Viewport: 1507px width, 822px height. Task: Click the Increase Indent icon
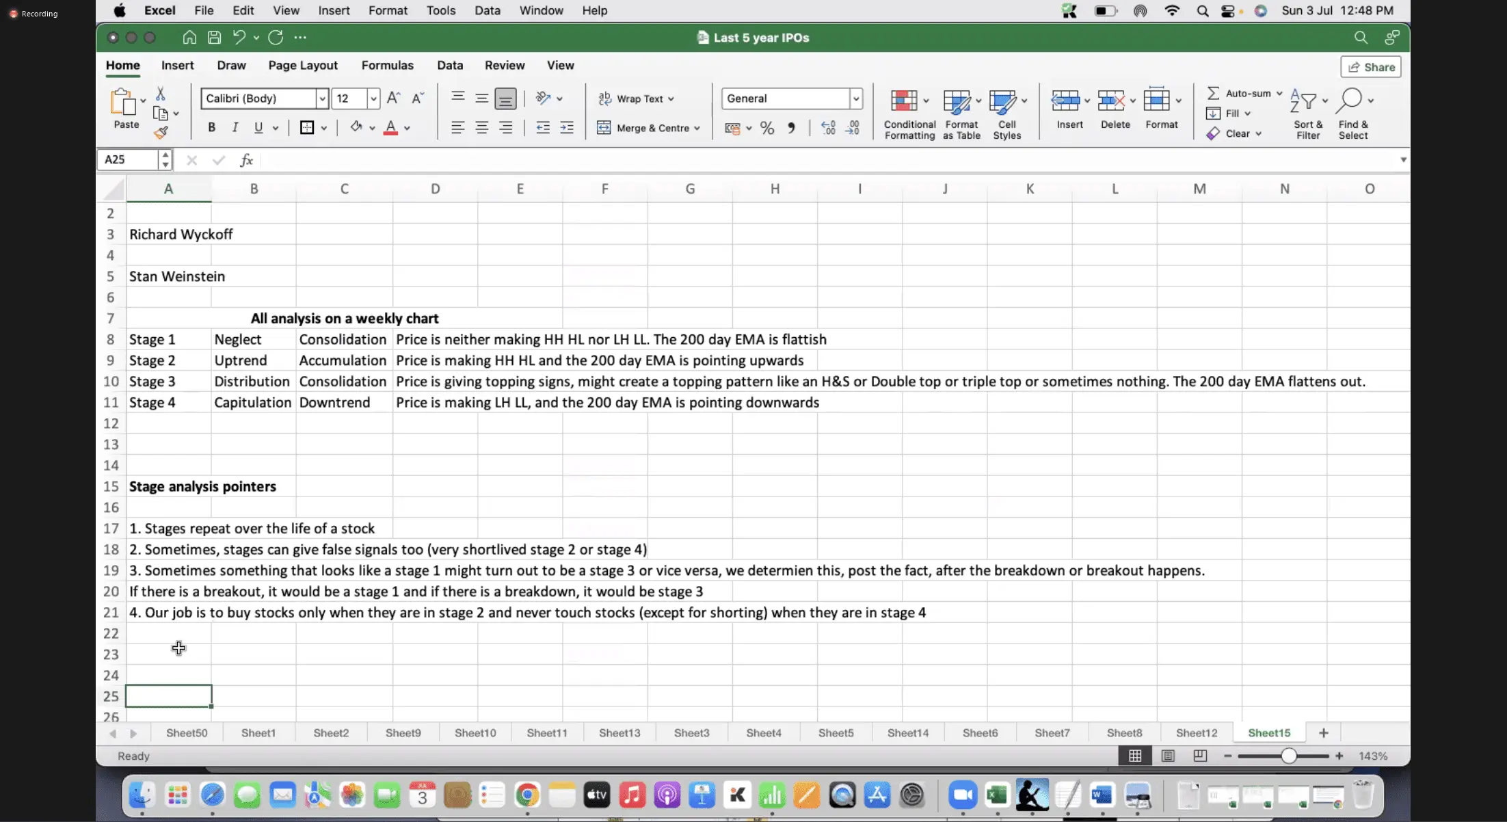click(x=567, y=128)
